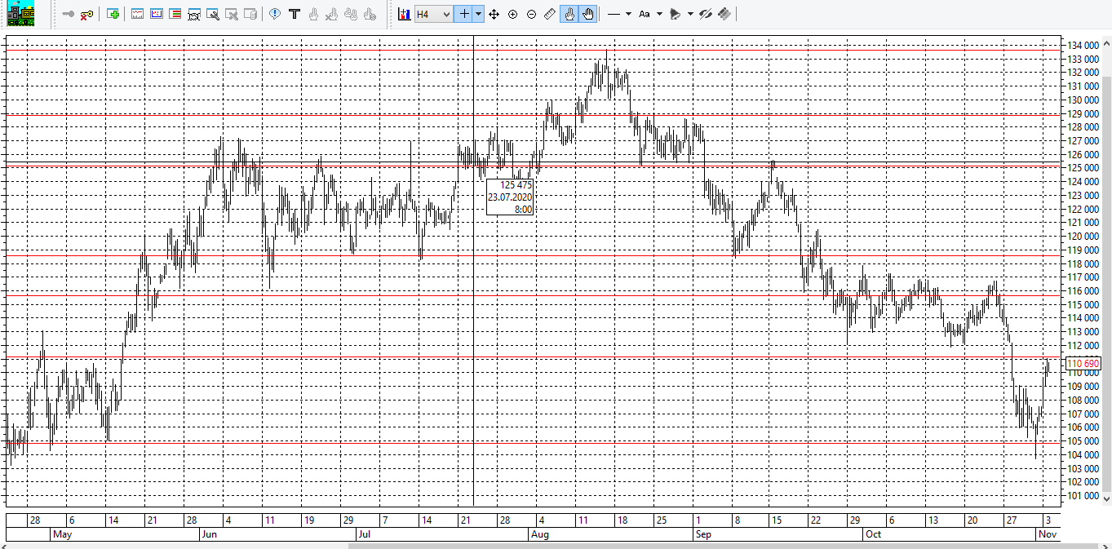Select the zoom in magnifier icon

tap(512, 14)
